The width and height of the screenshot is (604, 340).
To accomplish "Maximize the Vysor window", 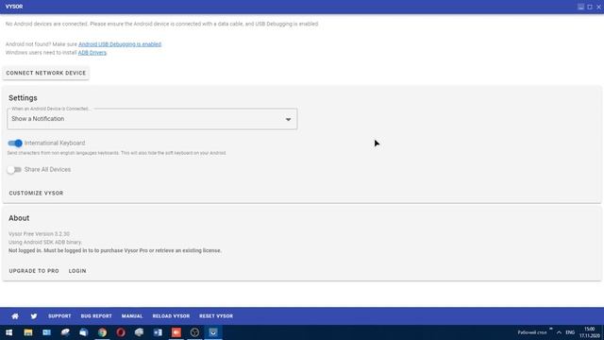I will coord(590,7).
